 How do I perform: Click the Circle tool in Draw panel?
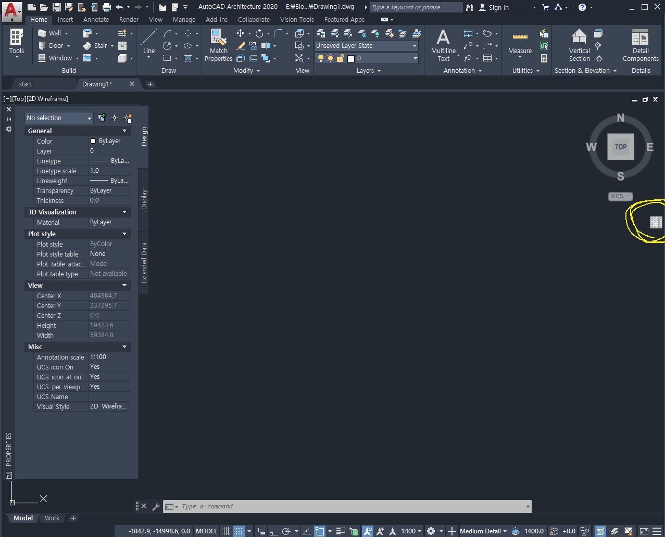(x=167, y=46)
